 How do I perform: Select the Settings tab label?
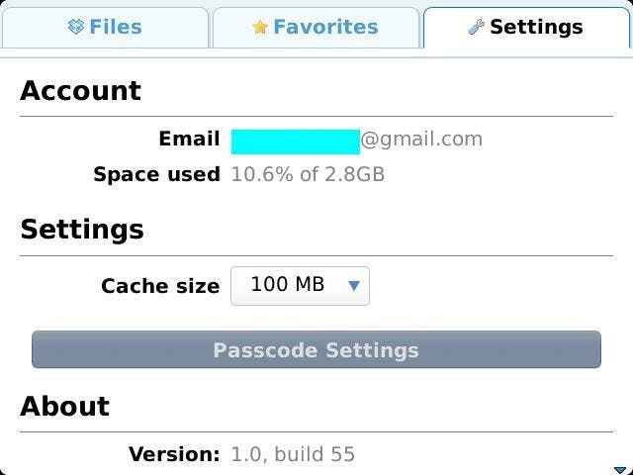pyautogui.click(x=536, y=28)
